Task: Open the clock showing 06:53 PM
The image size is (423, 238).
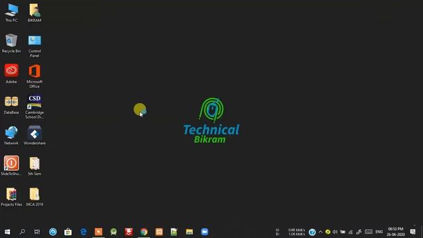Action: click(396, 232)
